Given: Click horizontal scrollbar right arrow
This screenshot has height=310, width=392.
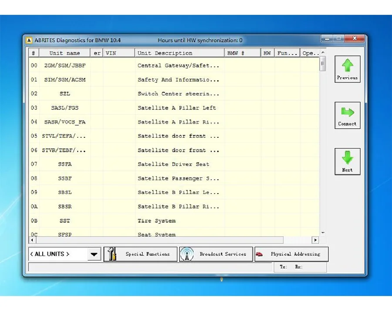Looking at the screenshot, I should 315,240.
